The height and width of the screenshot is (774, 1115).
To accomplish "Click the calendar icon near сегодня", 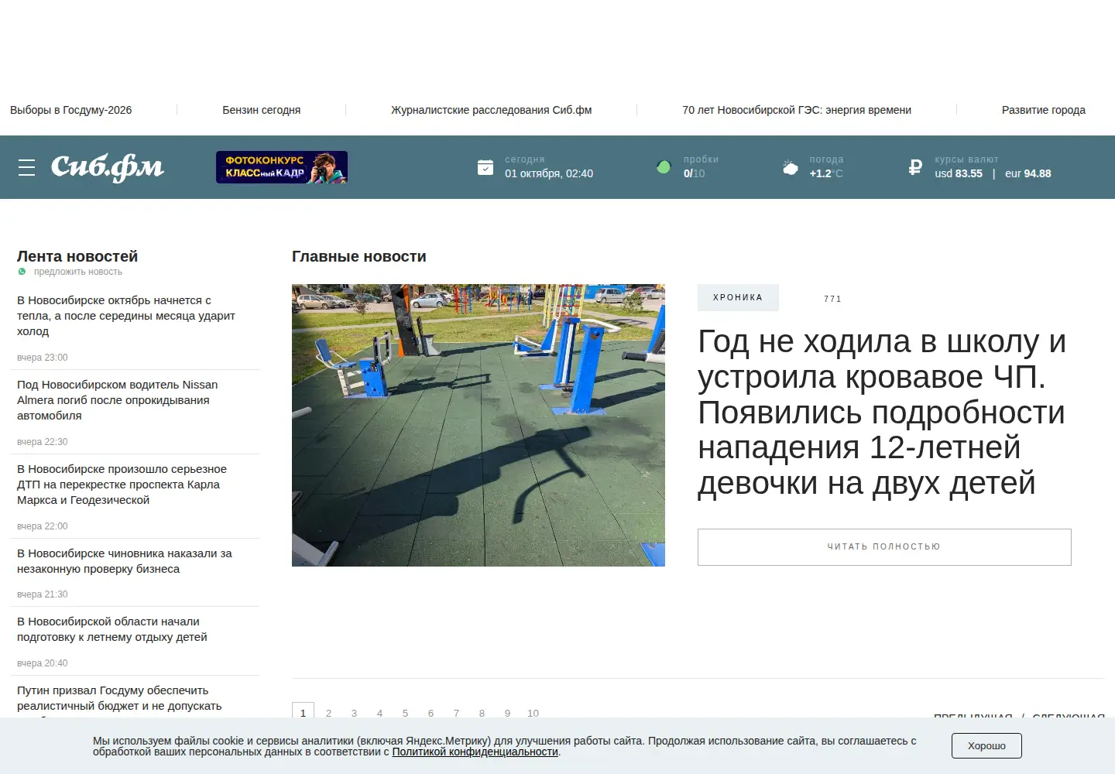I will [485, 167].
